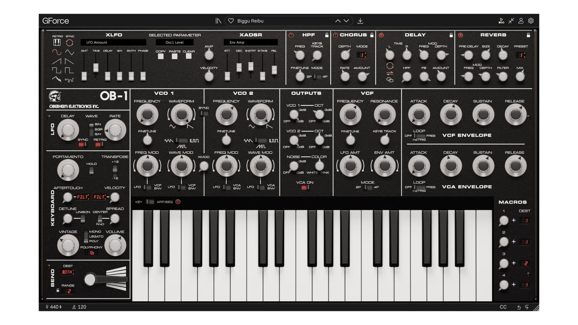The image size is (578, 325).
Task: Open the LFO Amount XLFO destination field
Action: coord(113,42)
